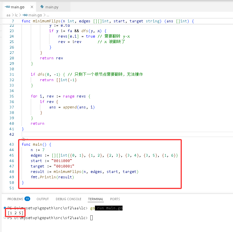Click the target string "0010001"
The image size is (233, 232).
point(64,166)
